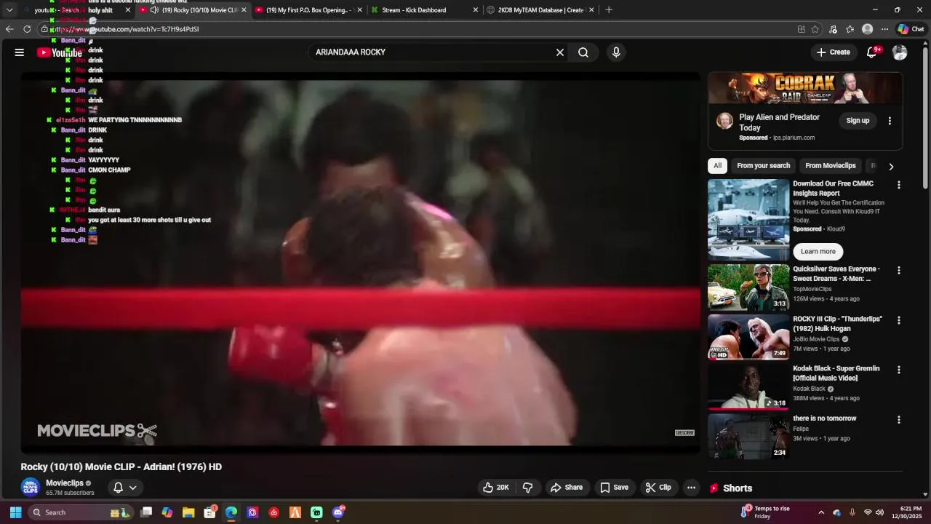Viewport: 931px width, 524px height.
Task: Open options for the Kodak Black Super Gremlin video
Action: [899, 370]
